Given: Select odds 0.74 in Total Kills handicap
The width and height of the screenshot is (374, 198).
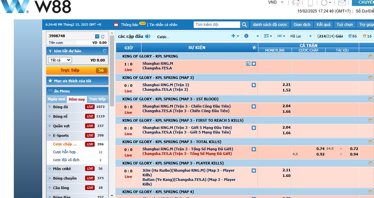Looking at the screenshot, I should [x=320, y=149].
